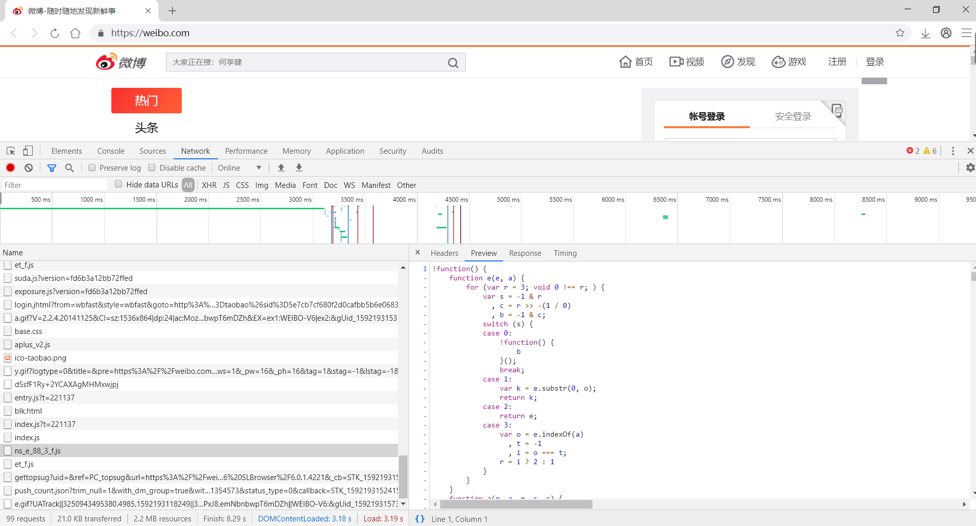The width and height of the screenshot is (976, 526).
Task: Open Network settings gear icon
Action: pyautogui.click(x=970, y=168)
